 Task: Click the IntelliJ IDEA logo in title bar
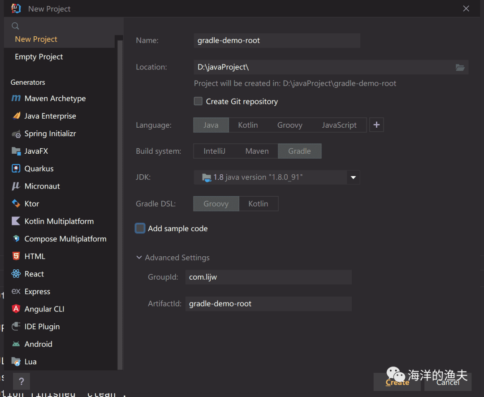click(x=16, y=9)
